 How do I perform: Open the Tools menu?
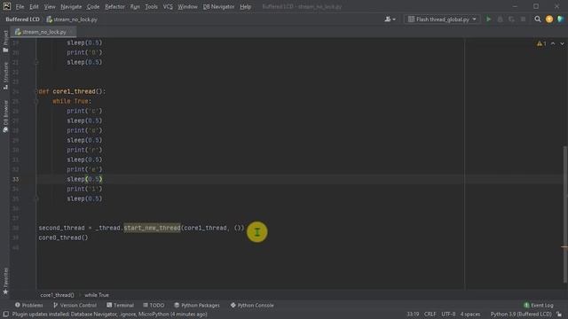click(x=151, y=6)
